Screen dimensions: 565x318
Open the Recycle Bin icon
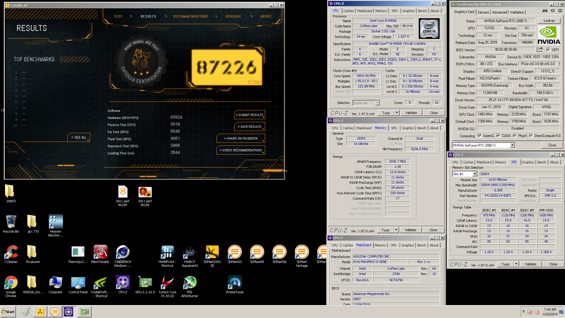11,224
